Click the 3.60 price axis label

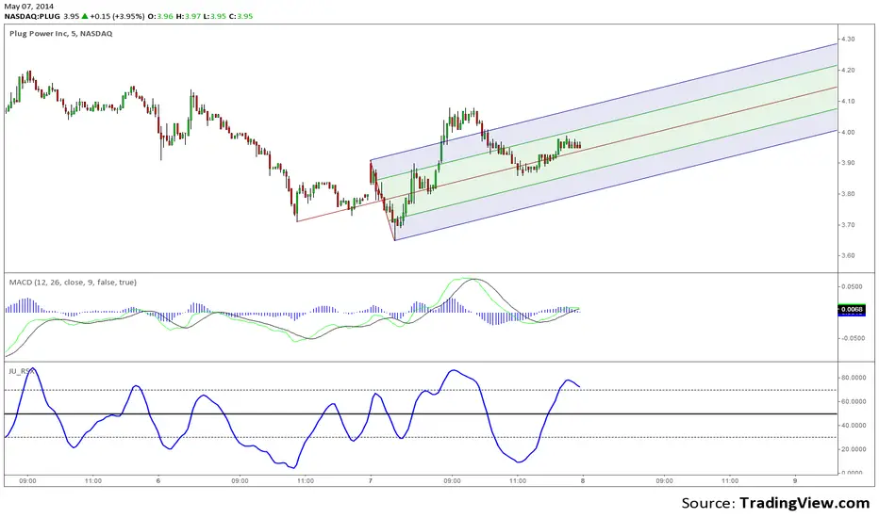(848, 256)
